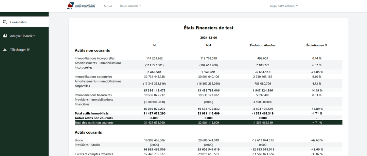Screen dimensions: 367x156
Task: Go to the Accueil page
Action: point(108,6)
